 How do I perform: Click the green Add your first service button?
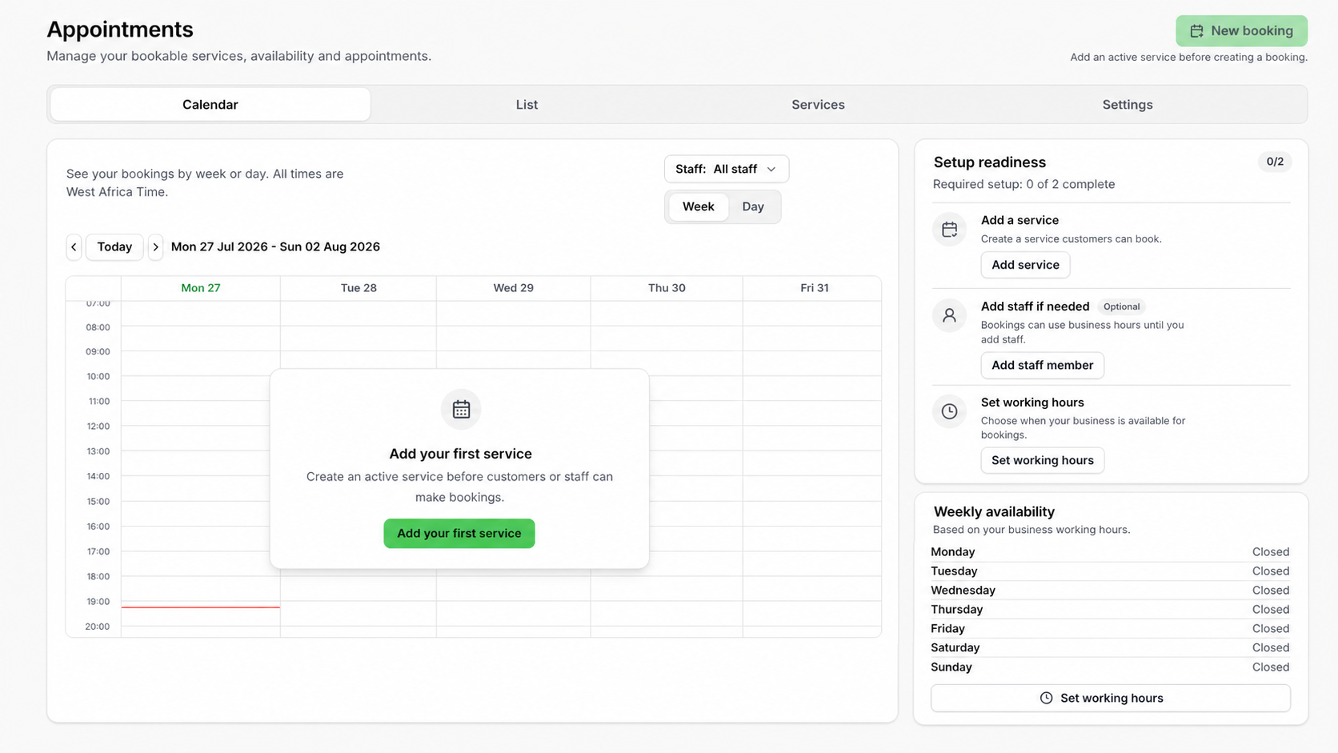(x=459, y=534)
